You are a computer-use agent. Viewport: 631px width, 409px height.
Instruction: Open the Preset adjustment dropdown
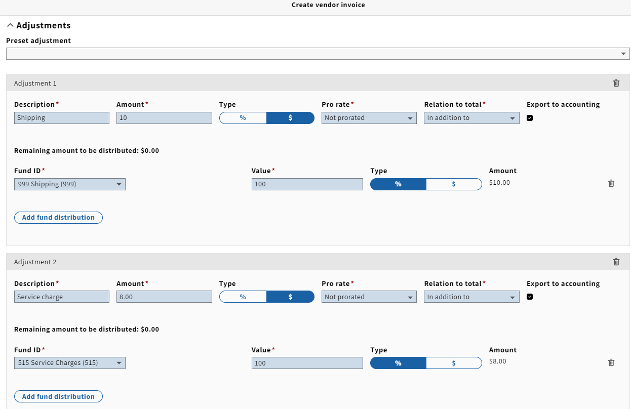[318, 54]
